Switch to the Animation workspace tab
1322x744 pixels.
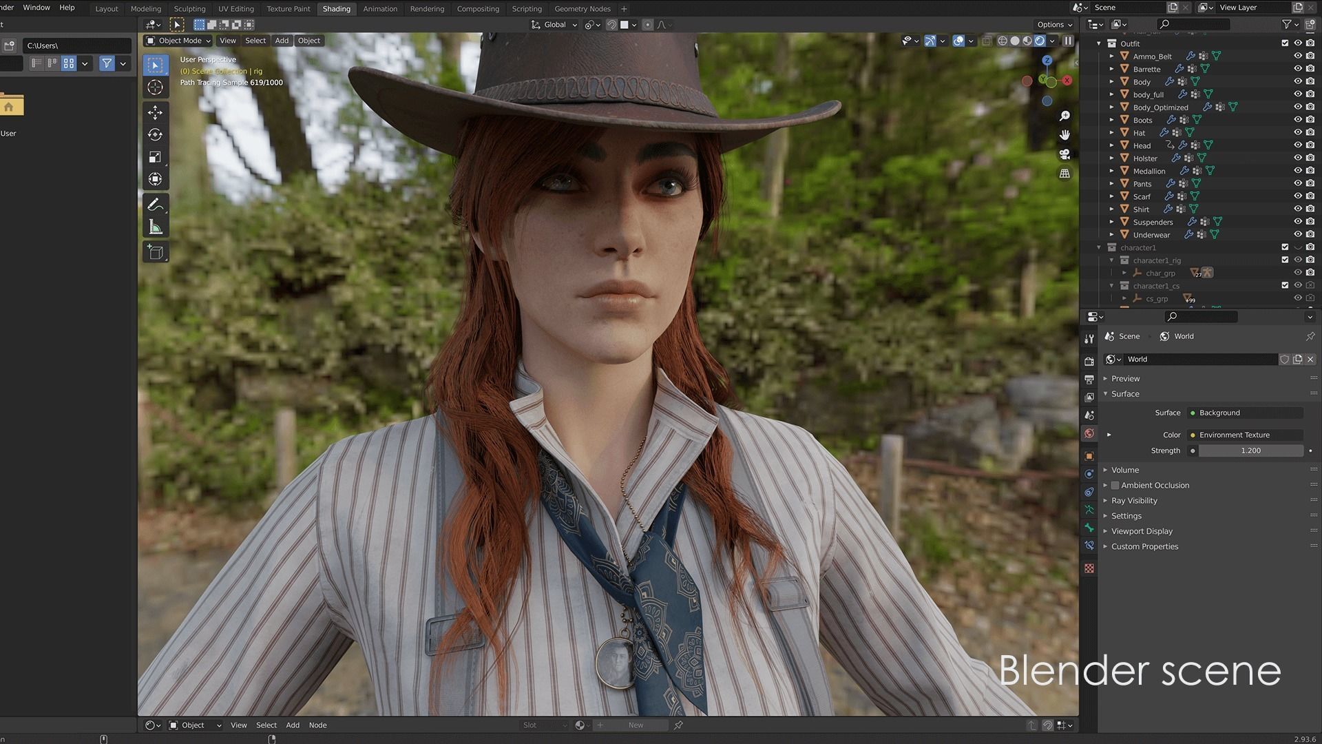pos(380,9)
